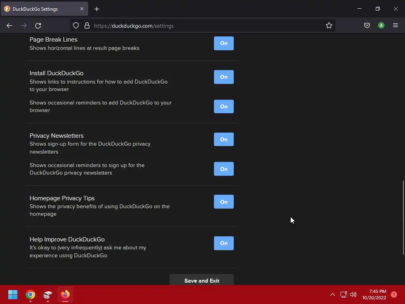405x304 pixels.
Task: Open the network status tray icon
Action: coord(344,294)
